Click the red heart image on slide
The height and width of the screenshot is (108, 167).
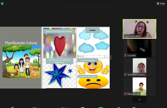(60, 46)
